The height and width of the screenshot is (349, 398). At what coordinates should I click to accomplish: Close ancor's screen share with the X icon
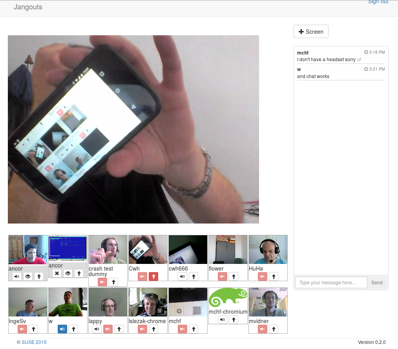(57, 273)
